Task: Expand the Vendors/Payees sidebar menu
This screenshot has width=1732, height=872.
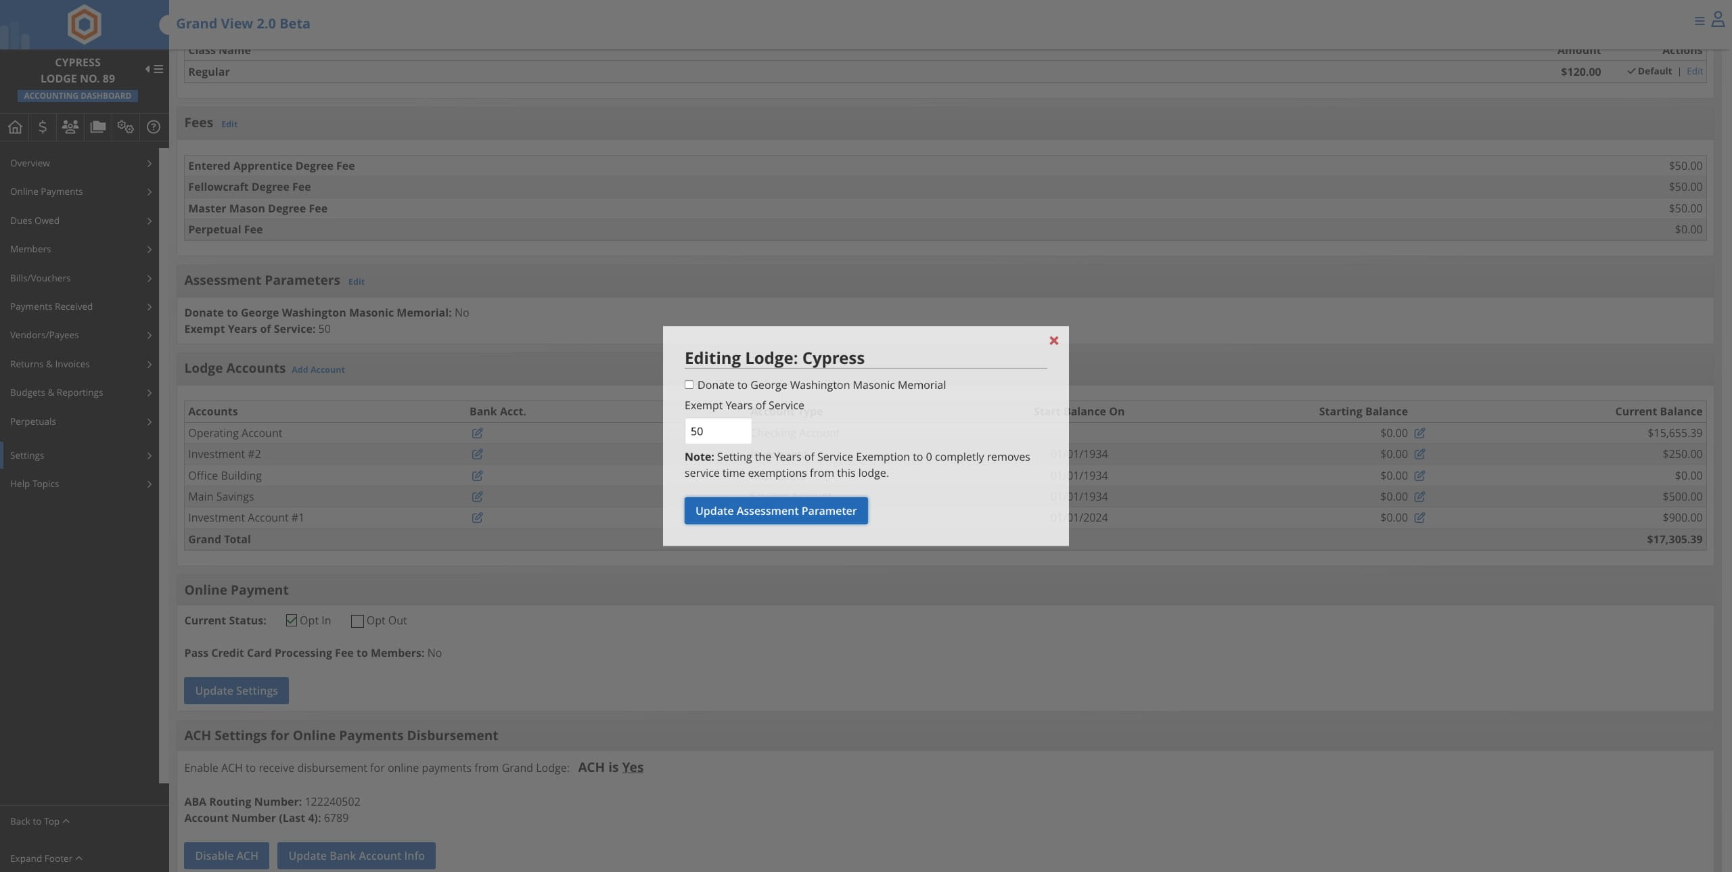Action: pos(79,335)
